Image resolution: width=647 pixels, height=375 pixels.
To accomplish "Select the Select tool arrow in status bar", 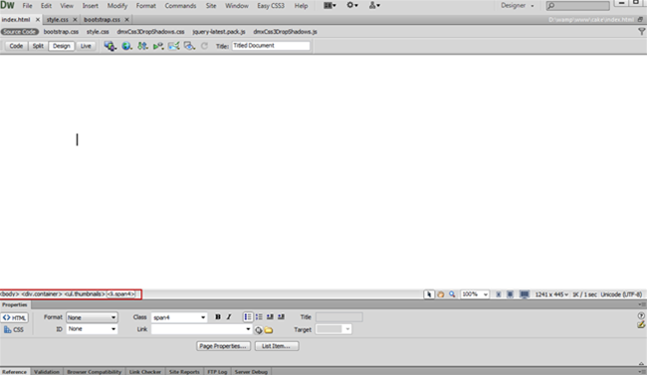I will click(429, 294).
